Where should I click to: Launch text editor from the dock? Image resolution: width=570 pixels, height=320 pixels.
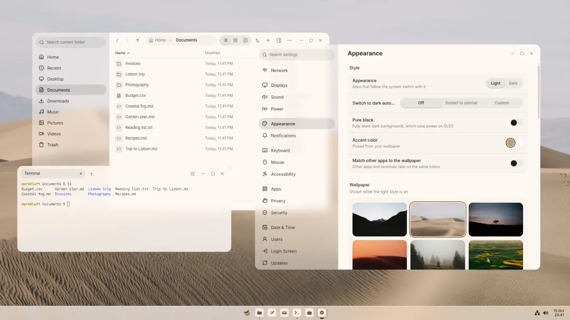pos(272,313)
